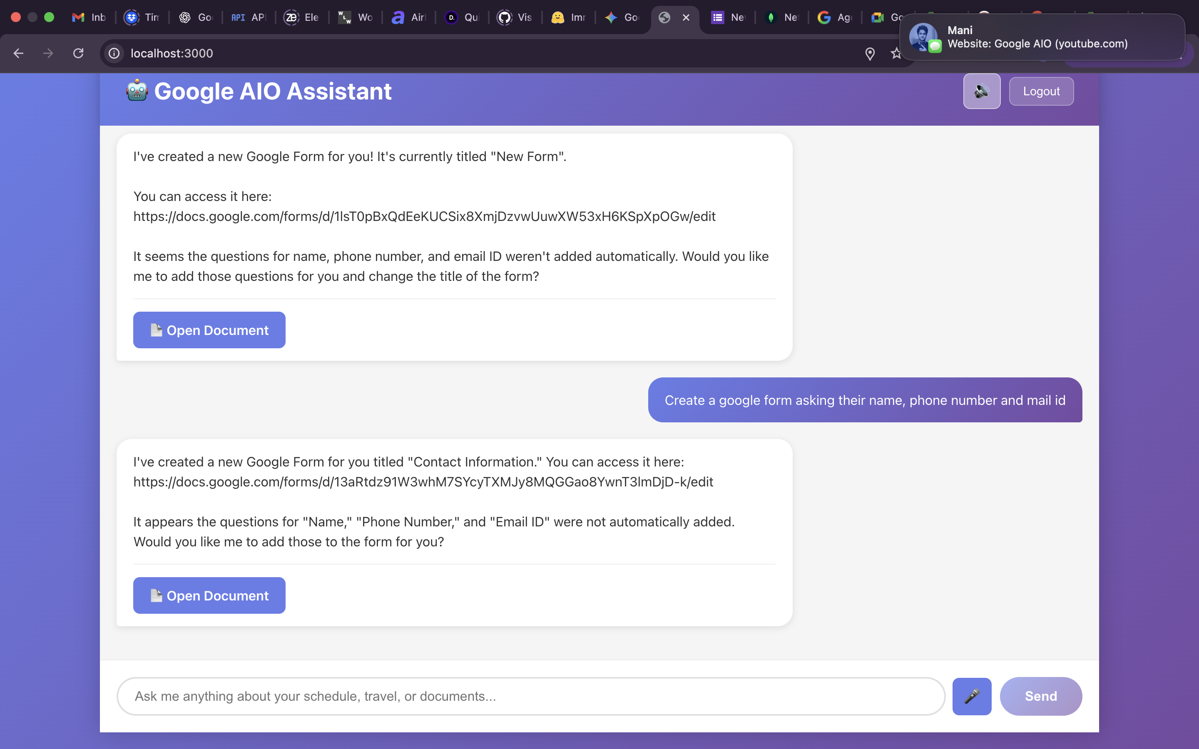Open Document for the New Form message
Viewport: 1199px width, 749px height.
click(x=209, y=330)
